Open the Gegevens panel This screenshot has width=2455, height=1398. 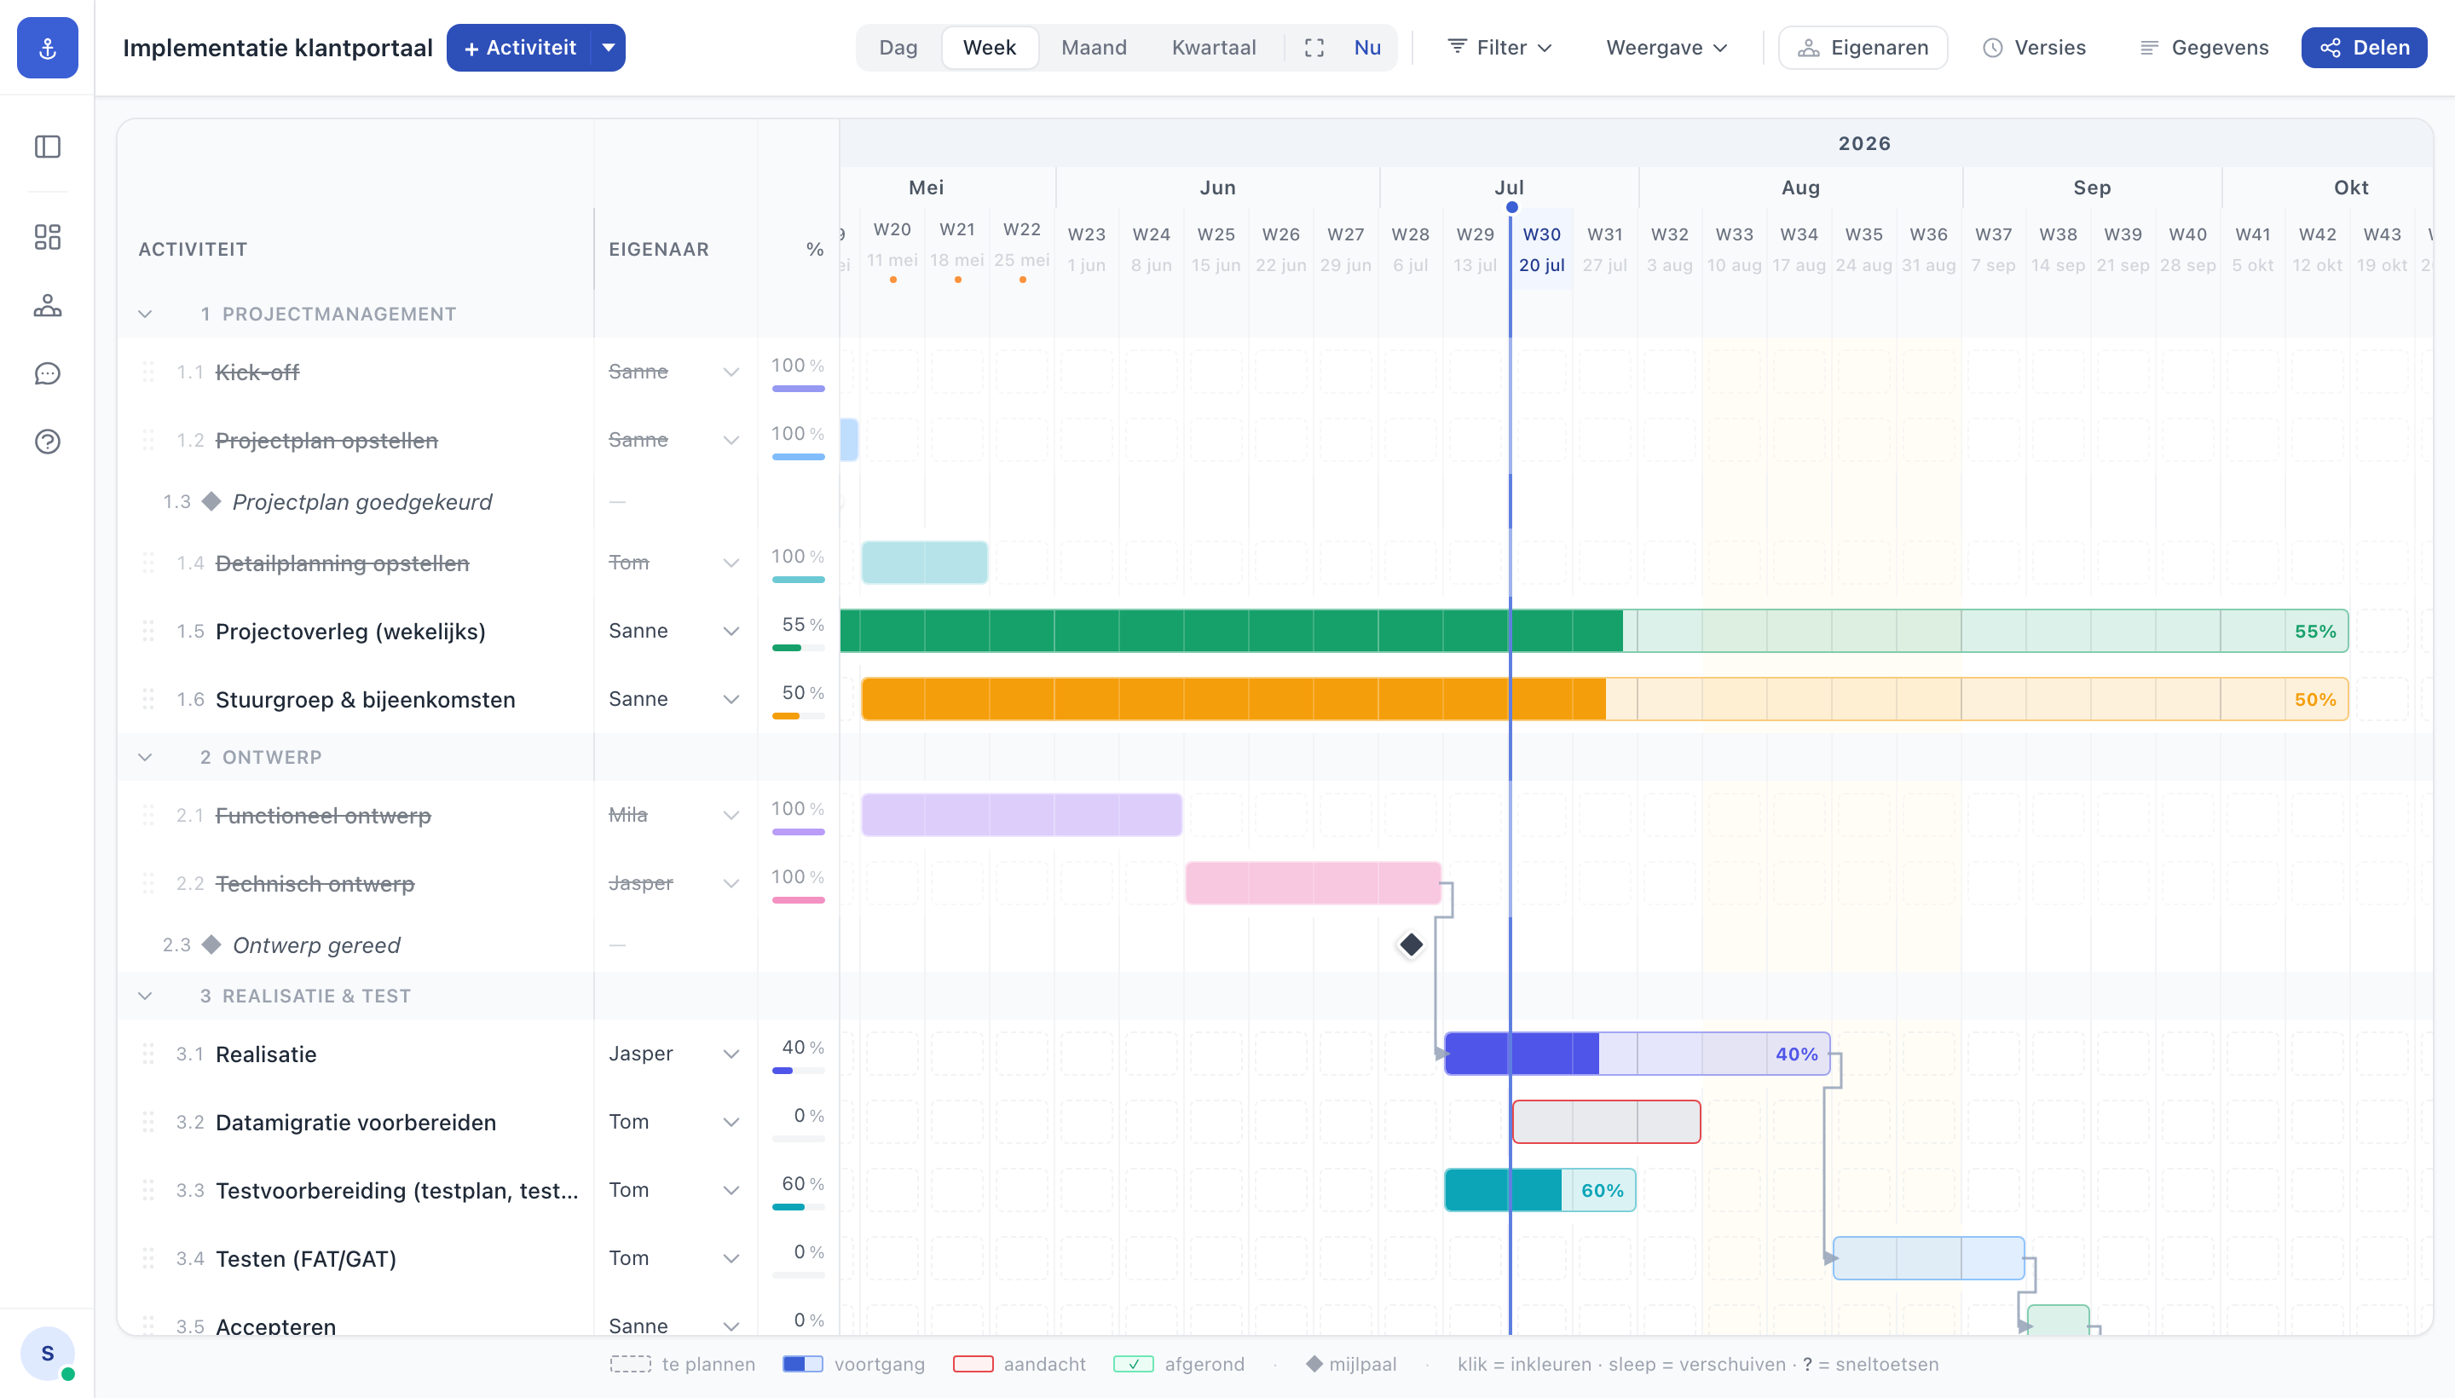click(x=2204, y=47)
